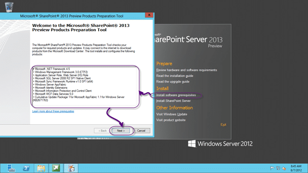
Task: Open the Recycle Bin desktop icon
Action: (9, 7)
